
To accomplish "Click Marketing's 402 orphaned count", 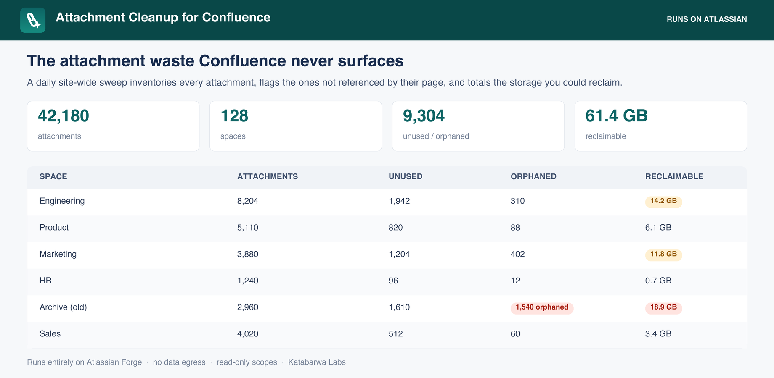I will click(x=518, y=254).
